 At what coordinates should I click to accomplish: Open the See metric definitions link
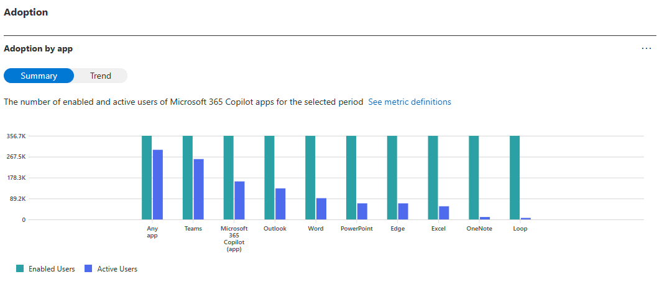tap(409, 102)
